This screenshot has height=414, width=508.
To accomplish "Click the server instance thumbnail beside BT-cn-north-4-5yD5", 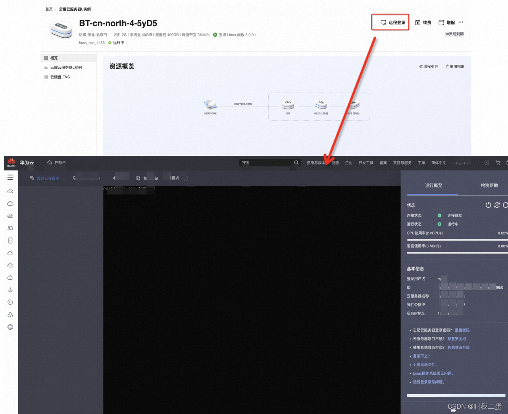I will click(x=61, y=29).
